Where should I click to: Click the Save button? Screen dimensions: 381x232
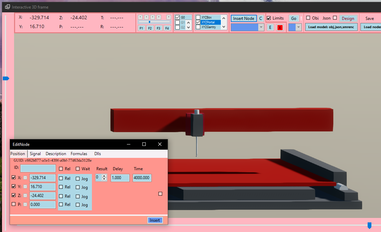[370, 19]
